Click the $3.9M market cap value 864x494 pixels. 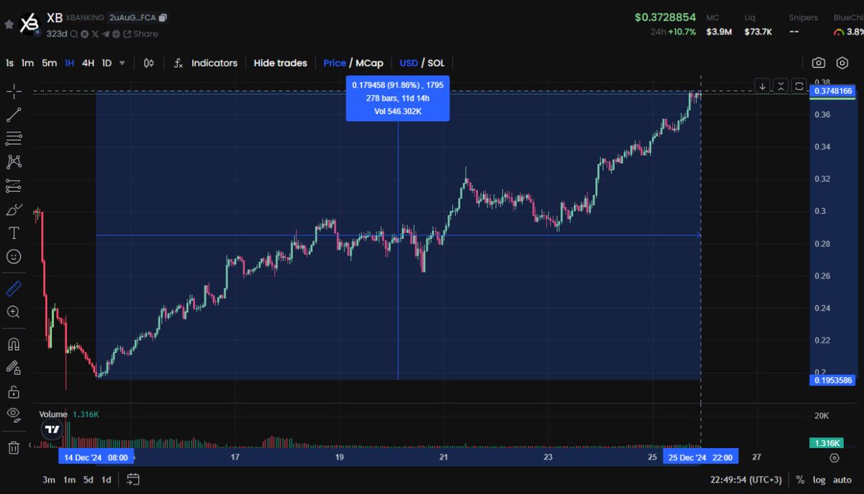click(719, 32)
